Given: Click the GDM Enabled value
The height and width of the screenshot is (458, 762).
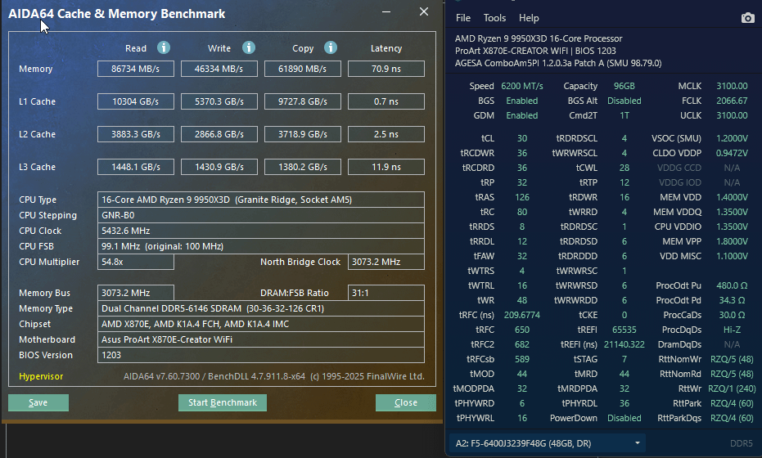Looking at the screenshot, I should 522,115.
